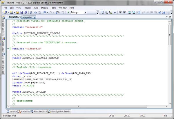
Task: Click previous bookmark in document icon
Action: pos(160,12)
